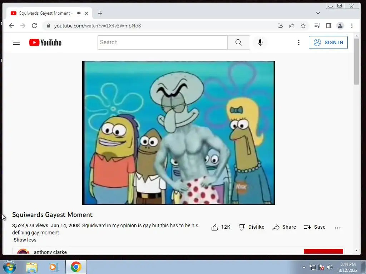The image size is (366, 274).
Task: Open the Chrome profile avatar
Action: coord(340,26)
